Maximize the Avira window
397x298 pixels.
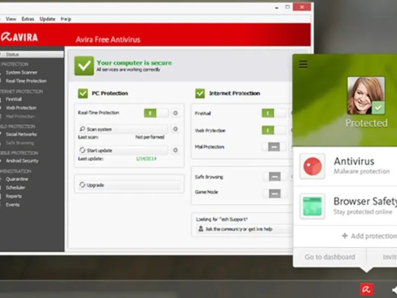click(287, 7)
